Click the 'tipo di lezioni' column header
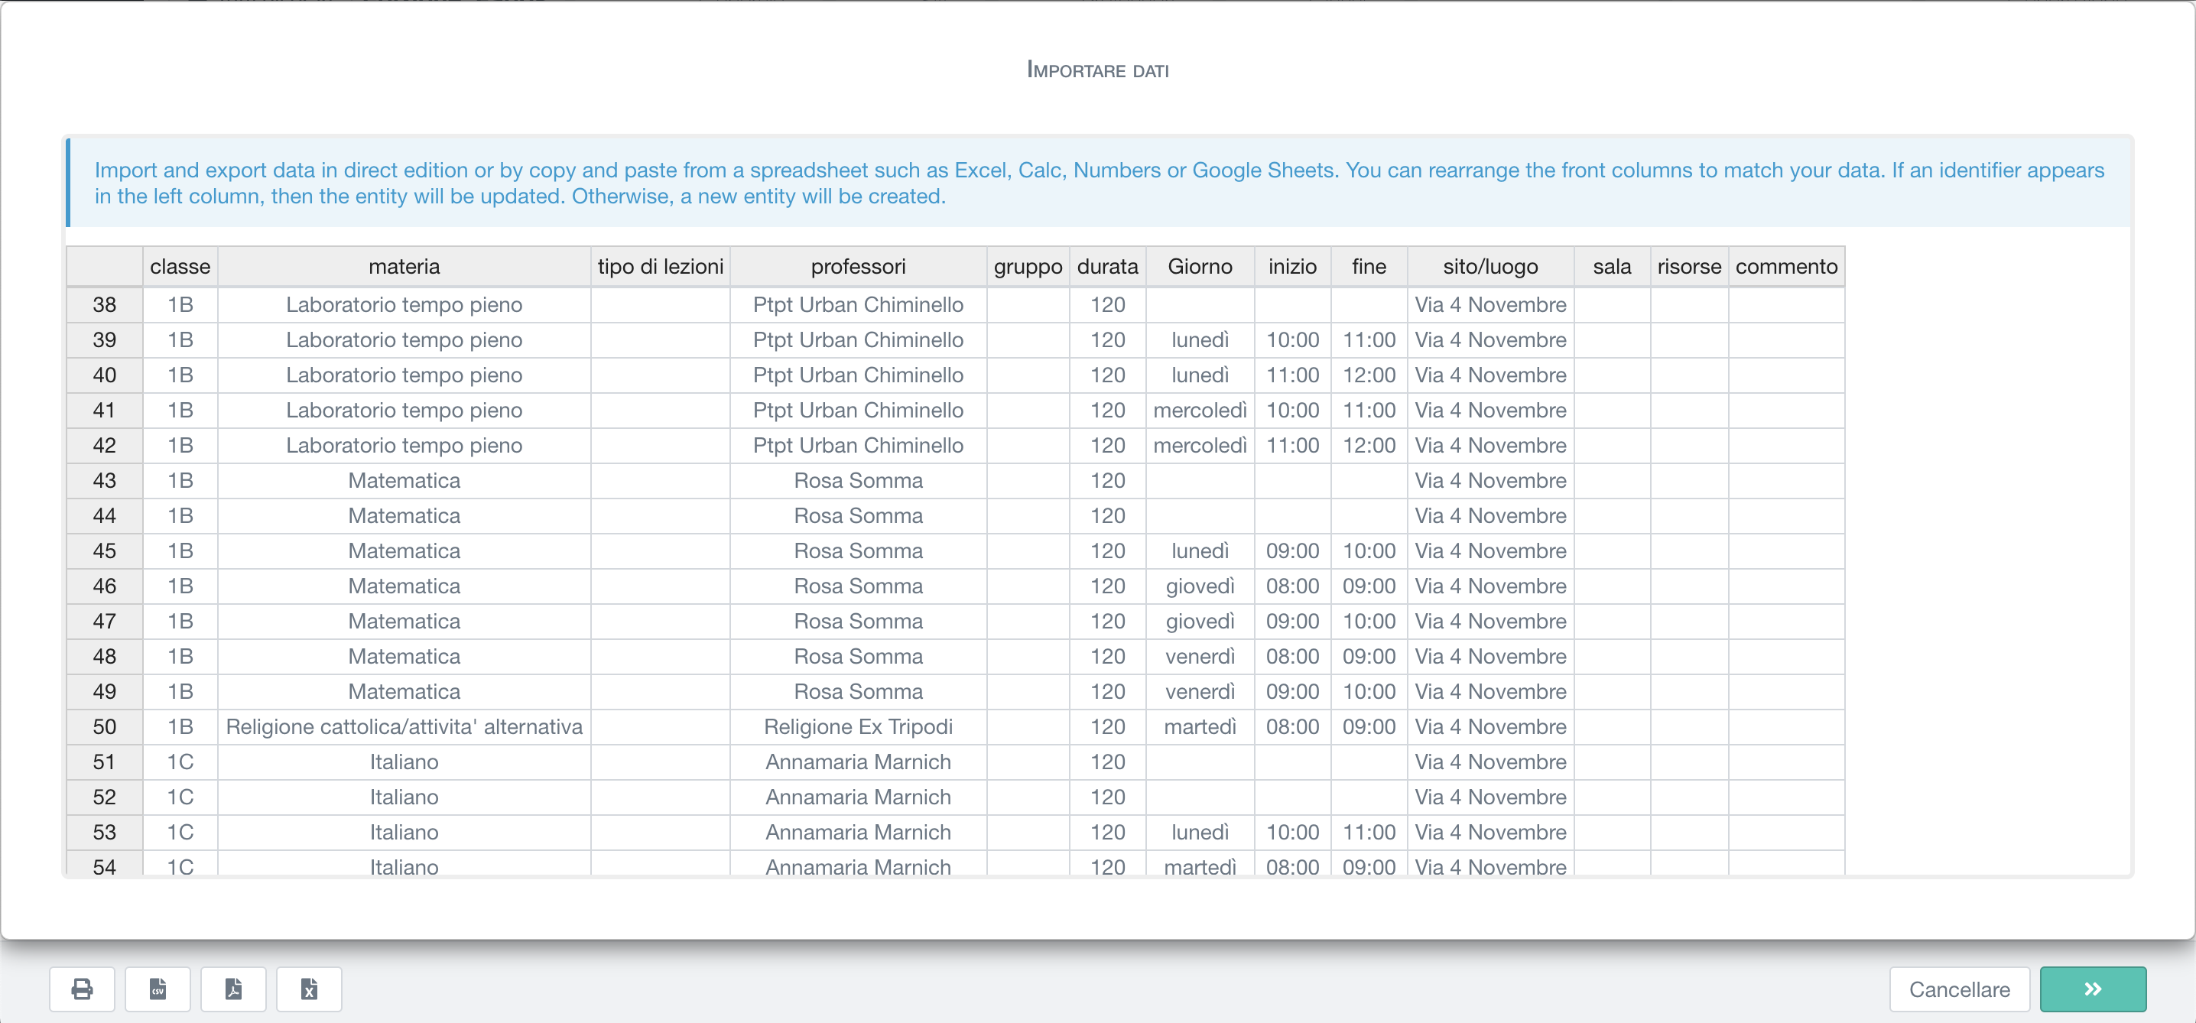The image size is (2196, 1023). tap(660, 267)
